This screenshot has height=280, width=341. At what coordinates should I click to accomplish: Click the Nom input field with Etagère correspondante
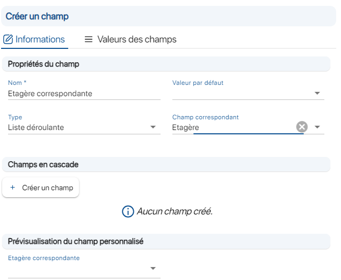click(84, 94)
